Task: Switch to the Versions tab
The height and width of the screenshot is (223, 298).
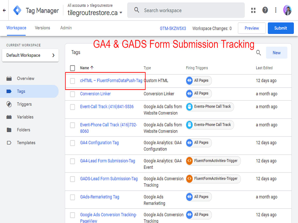Action: point(42,28)
